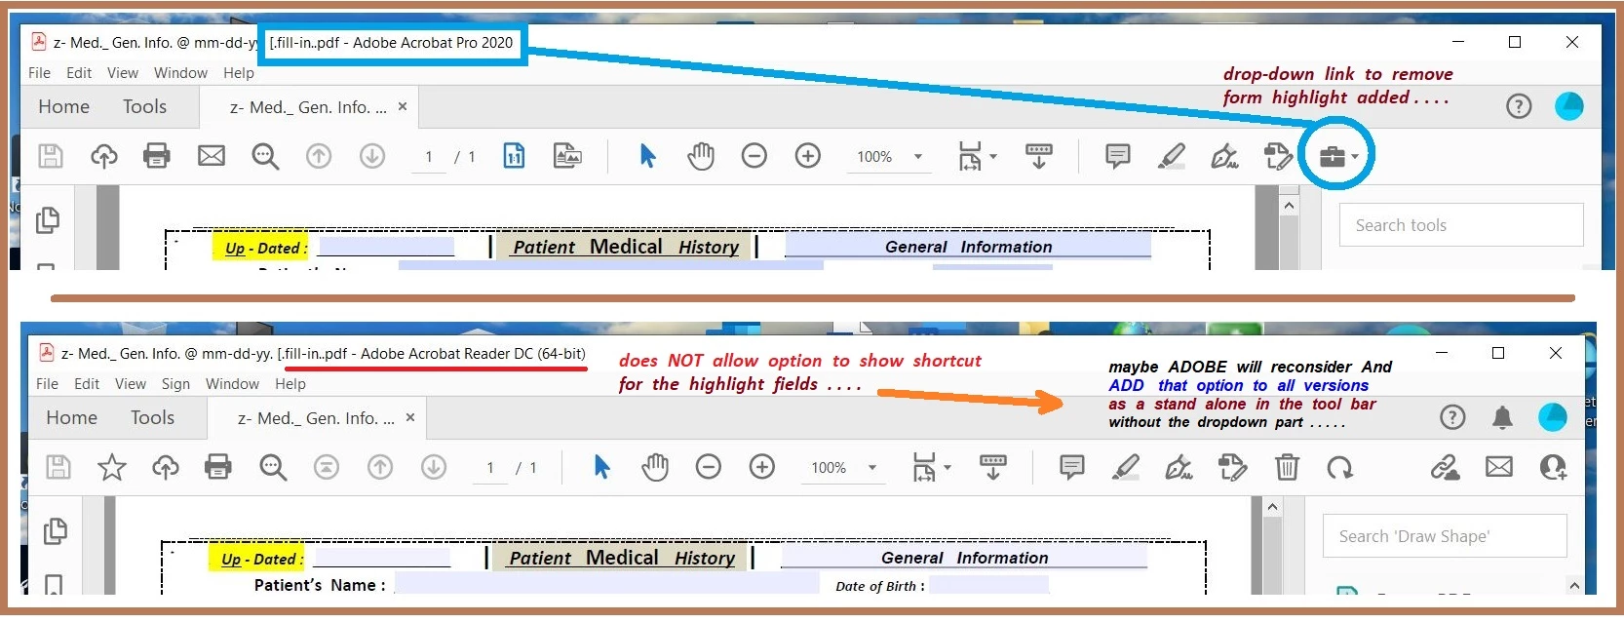This screenshot has height=622, width=1624.
Task: Zoom in with plus icon in Reader DC
Action: (x=762, y=468)
